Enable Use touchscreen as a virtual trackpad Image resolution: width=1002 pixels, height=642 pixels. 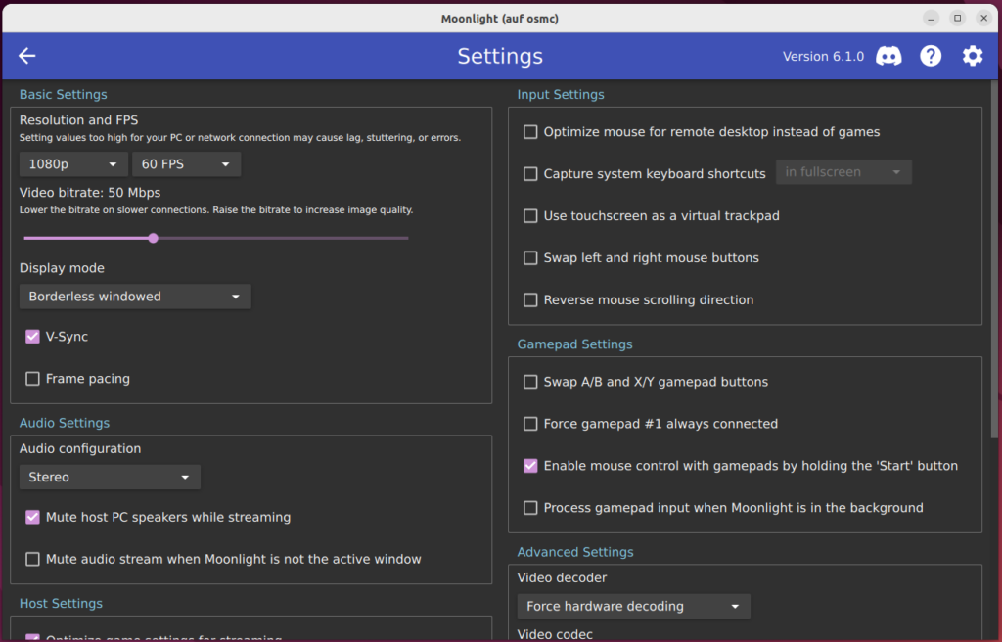[530, 216]
